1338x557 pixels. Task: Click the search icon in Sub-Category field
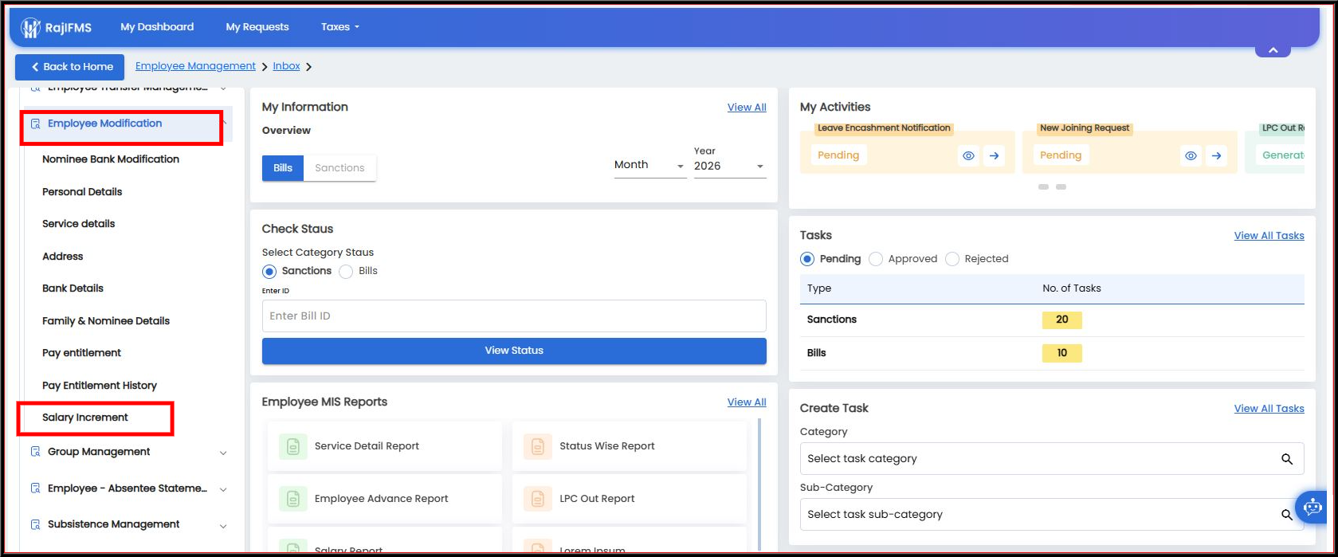(x=1286, y=515)
